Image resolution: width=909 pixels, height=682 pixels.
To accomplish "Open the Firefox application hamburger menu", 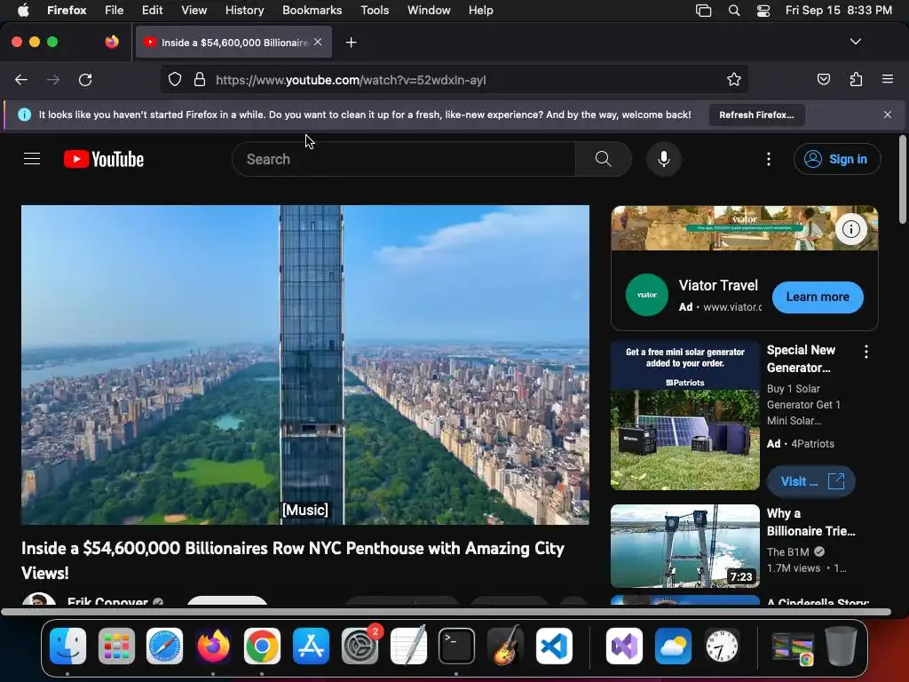I will pyautogui.click(x=887, y=79).
